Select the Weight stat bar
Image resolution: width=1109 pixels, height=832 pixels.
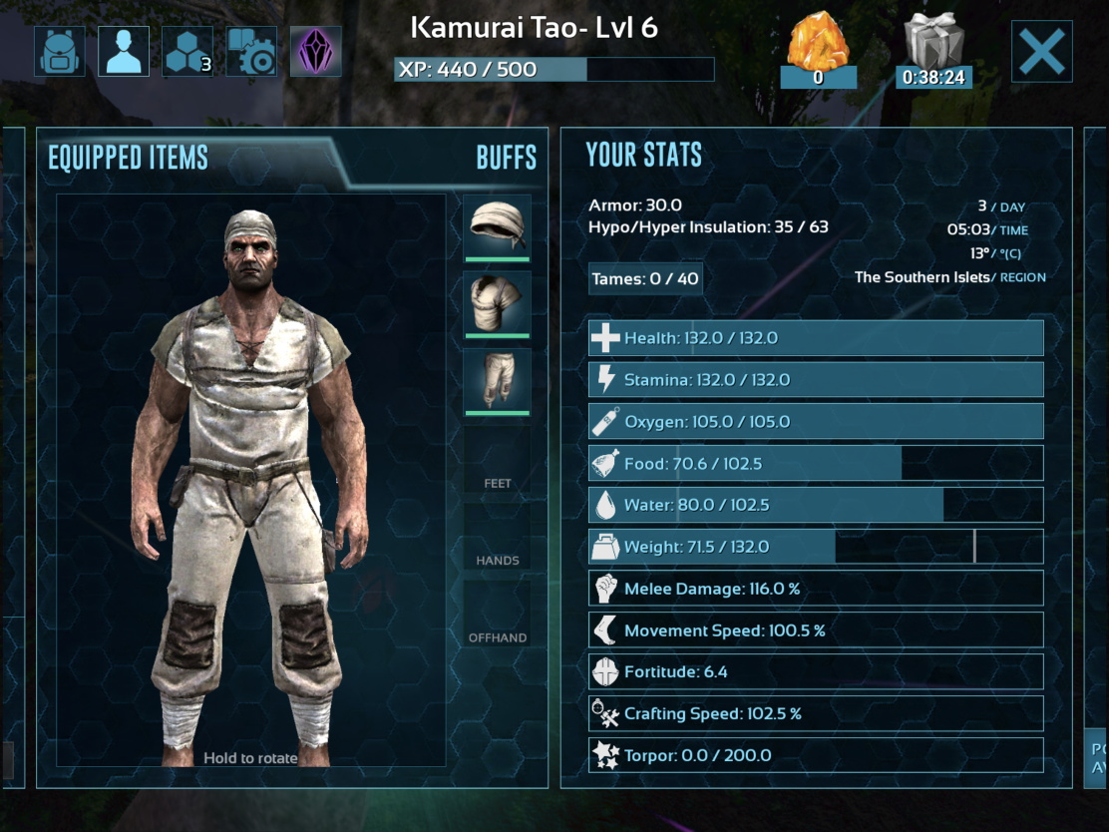click(x=816, y=547)
